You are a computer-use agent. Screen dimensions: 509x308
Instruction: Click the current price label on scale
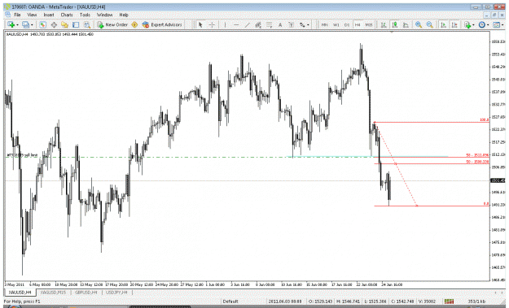498,180
